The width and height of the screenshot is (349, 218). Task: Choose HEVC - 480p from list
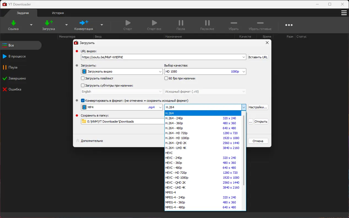pyautogui.click(x=203, y=168)
